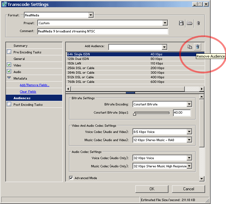Click the Delete Preset trash icon
Viewport: 226px width, 204px height.
click(x=198, y=23)
